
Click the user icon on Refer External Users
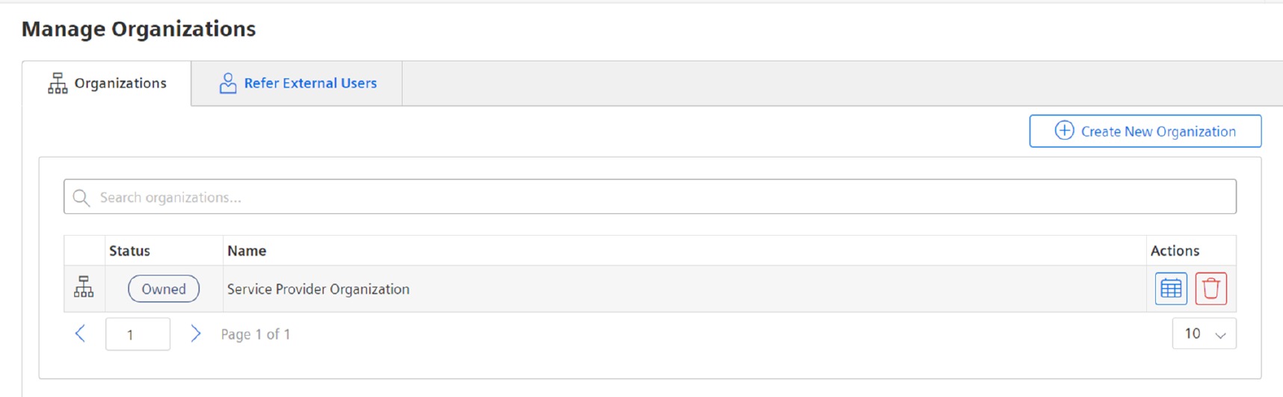pos(228,83)
